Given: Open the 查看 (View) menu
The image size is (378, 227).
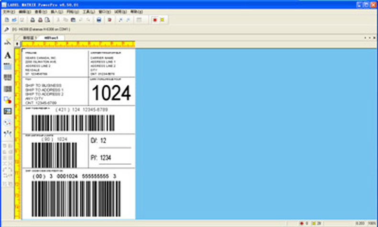Looking at the screenshot, I should coord(41,11).
